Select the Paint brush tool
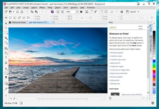 (6, 69)
